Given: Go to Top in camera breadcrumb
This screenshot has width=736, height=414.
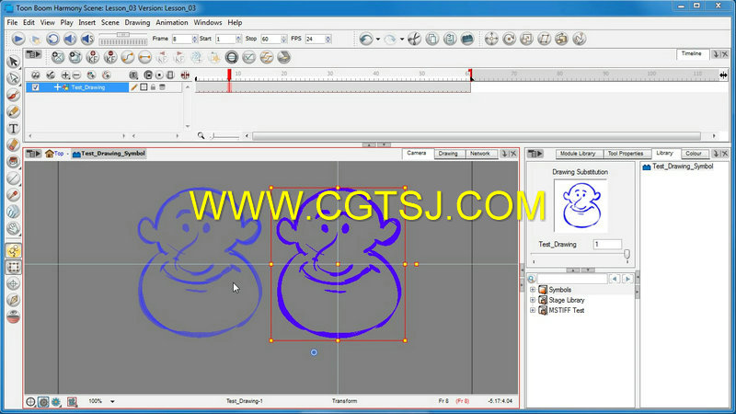Looking at the screenshot, I should (x=54, y=154).
